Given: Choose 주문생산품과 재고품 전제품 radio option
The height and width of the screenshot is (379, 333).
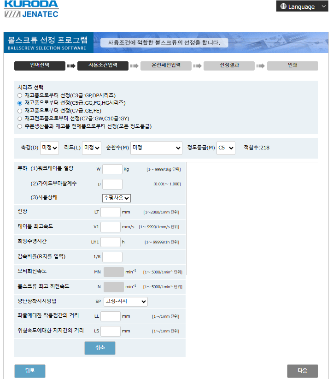Looking at the screenshot, I should pyautogui.click(x=20, y=126).
